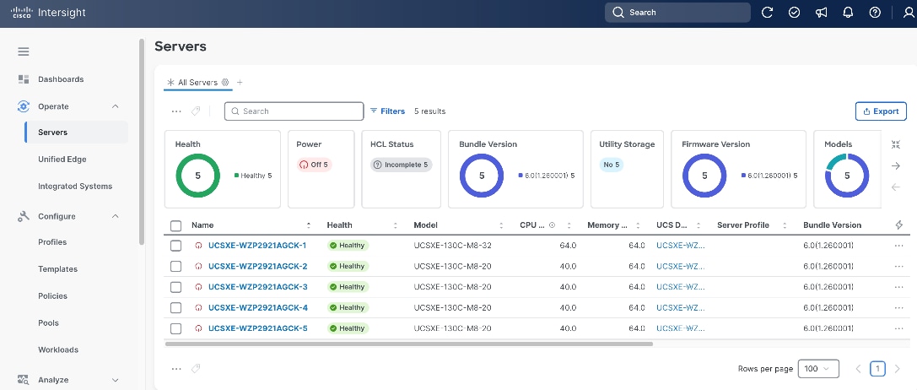Collapse the Operate section chevron

coord(116,106)
